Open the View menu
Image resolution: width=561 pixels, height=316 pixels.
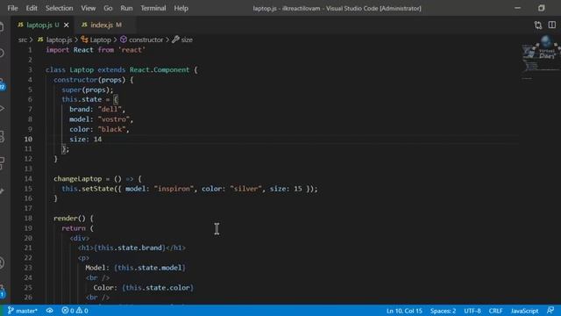(x=88, y=8)
